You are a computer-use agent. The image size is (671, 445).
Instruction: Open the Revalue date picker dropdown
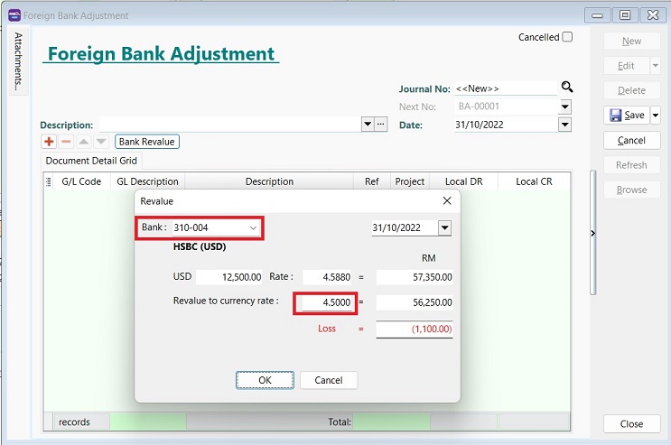pyautogui.click(x=444, y=228)
